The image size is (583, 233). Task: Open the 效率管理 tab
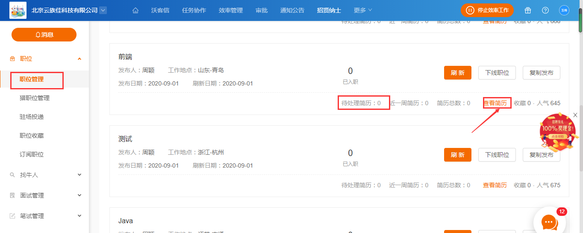[x=231, y=10]
